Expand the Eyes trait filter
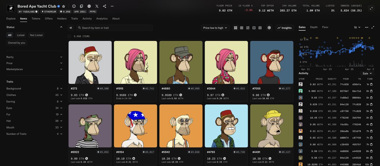380x166 pixels. click(x=35, y=108)
